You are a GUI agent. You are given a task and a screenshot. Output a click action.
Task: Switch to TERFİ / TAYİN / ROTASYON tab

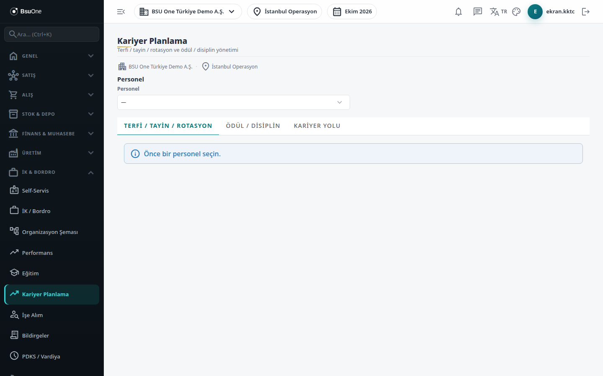tap(168, 126)
